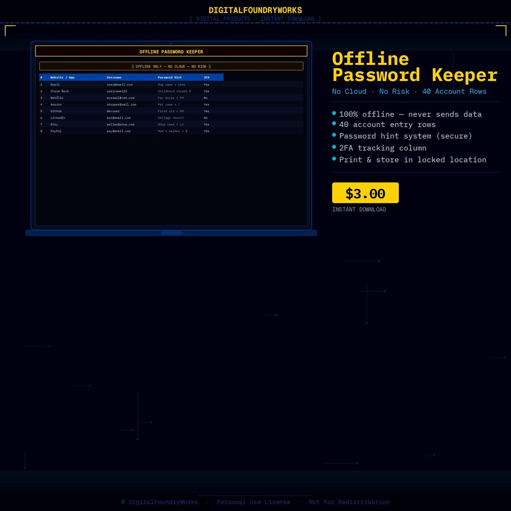Viewport: 511px width, 511px height.
Task: Select the LinkedIn website cell
Action: [58, 118]
